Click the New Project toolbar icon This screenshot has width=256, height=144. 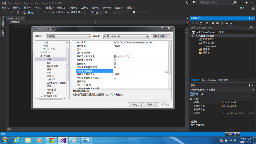click(x=18, y=12)
